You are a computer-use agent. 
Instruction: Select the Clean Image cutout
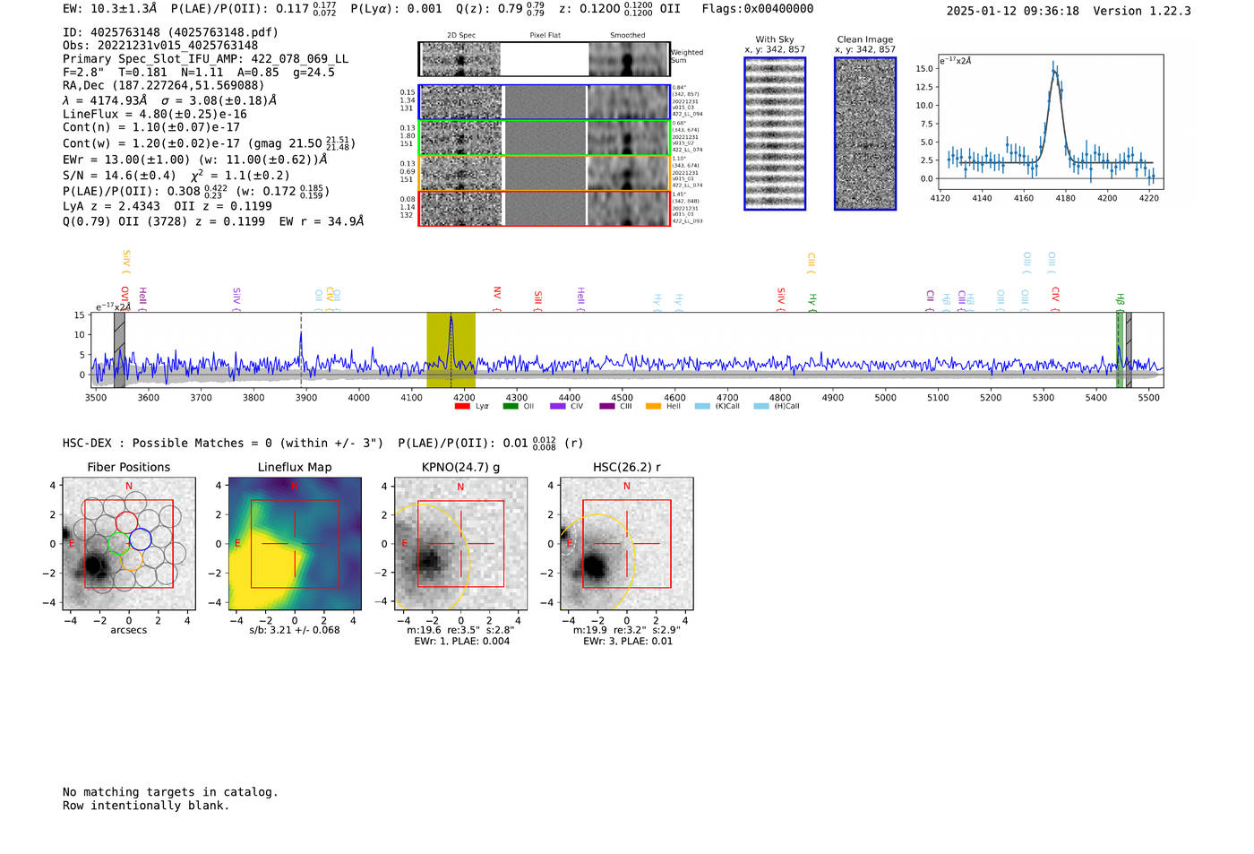[865, 134]
